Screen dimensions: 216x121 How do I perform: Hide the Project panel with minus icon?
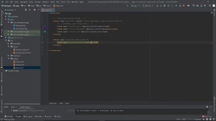38,10
